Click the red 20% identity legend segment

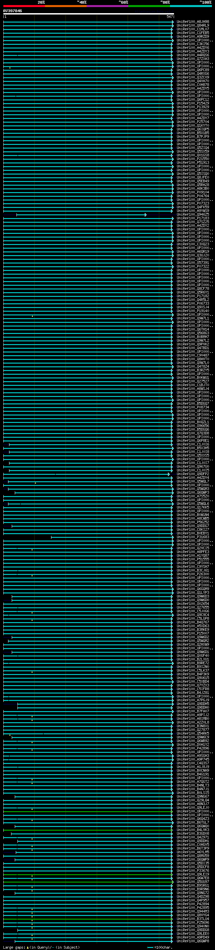pos(24,6)
